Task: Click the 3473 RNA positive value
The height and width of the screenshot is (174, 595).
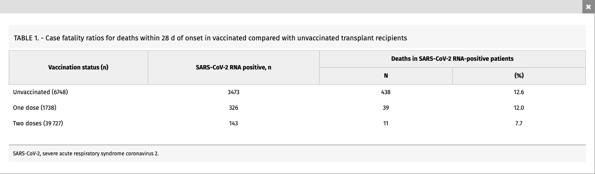Action: click(x=234, y=92)
